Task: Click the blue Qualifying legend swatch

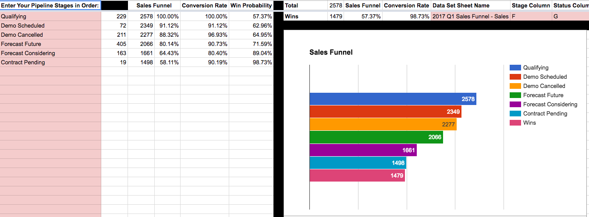Action: click(x=515, y=67)
